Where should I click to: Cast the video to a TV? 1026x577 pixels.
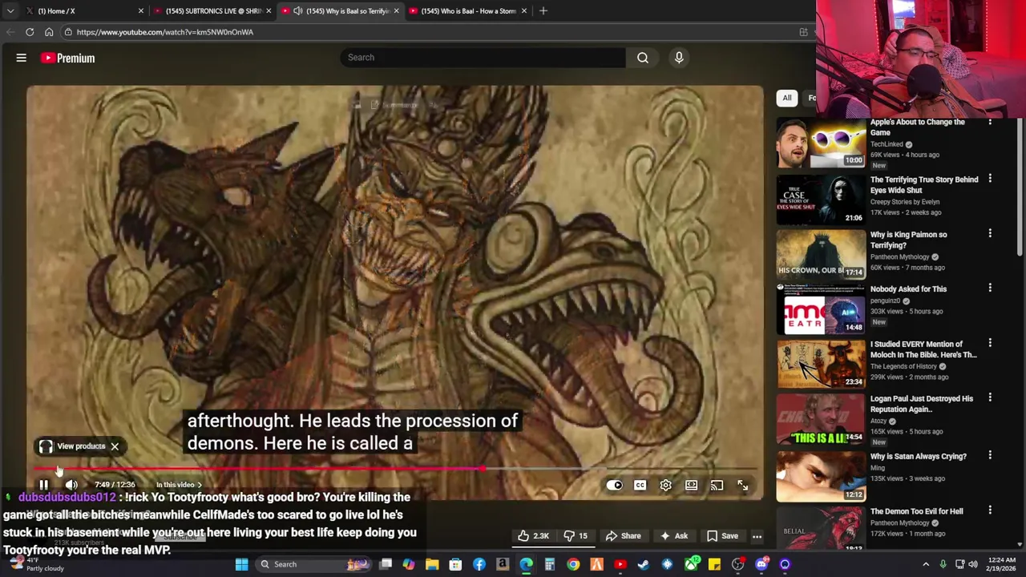click(x=717, y=485)
